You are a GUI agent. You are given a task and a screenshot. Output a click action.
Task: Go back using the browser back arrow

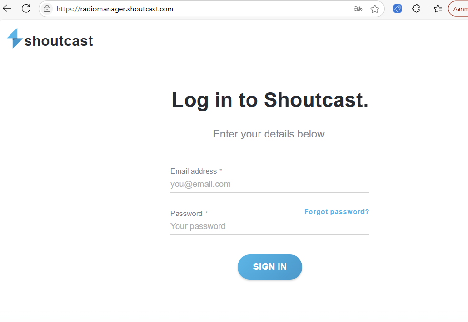pos(7,9)
